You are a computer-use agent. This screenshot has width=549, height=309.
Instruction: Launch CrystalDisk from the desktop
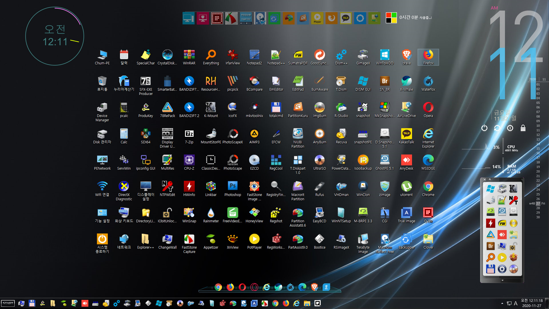tap(167, 57)
